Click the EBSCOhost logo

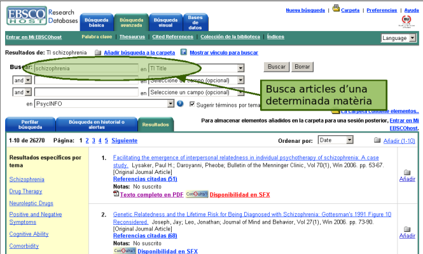pos(27,16)
